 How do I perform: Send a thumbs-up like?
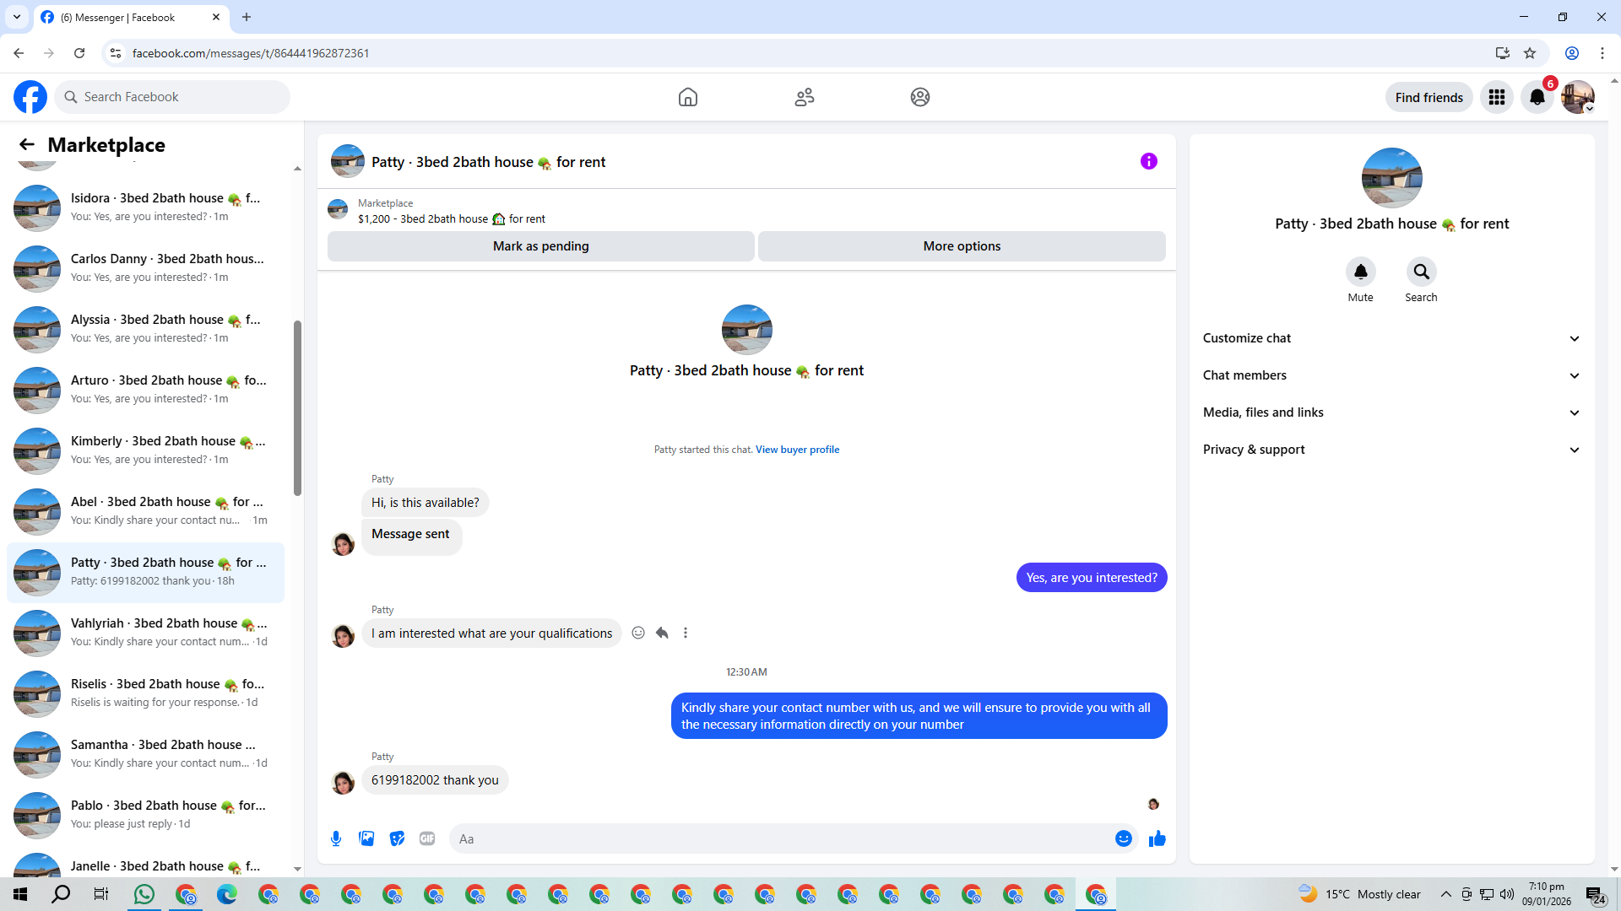(1157, 838)
